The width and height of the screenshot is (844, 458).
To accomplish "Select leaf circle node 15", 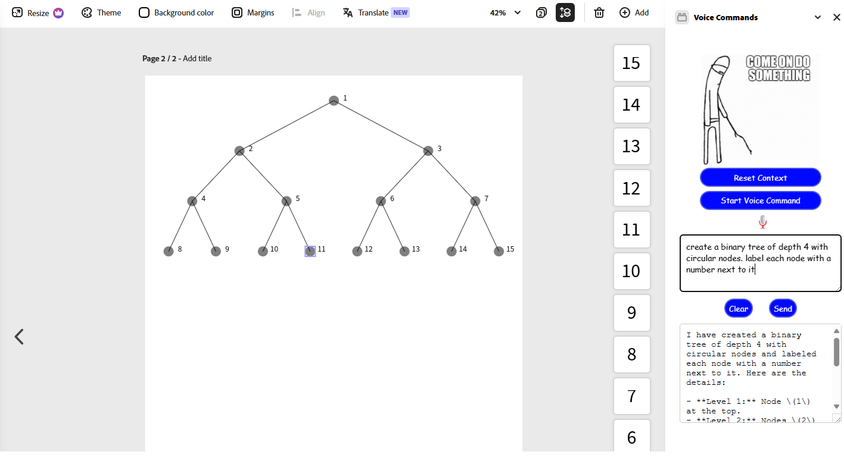I will coord(499,251).
